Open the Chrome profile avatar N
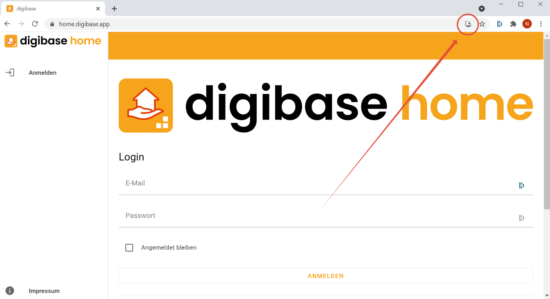This screenshot has height=299, width=550. tap(527, 24)
